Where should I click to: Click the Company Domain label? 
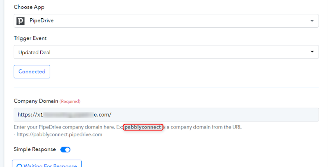pyautogui.click(x=36, y=101)
